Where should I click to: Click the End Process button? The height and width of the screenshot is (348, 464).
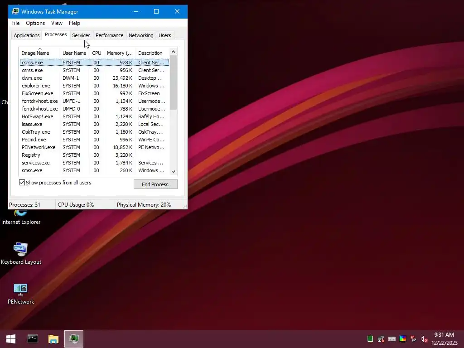pos(155,184)
